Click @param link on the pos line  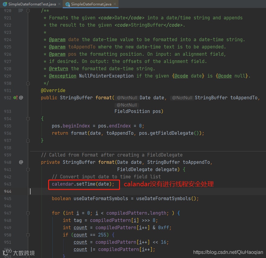tap(57, 54)
